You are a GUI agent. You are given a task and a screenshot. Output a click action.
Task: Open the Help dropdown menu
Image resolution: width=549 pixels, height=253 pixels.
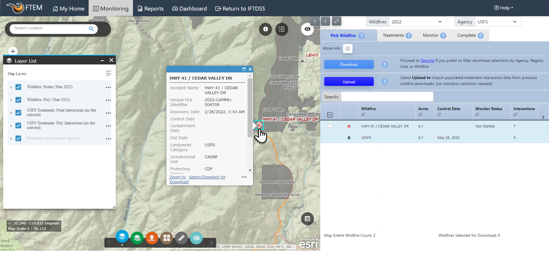pyautogui.click(x=504, y=8)
